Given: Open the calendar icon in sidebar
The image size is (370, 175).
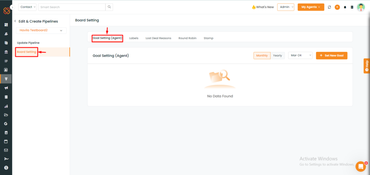Looking at the screenshot, I should click(6, 141).
